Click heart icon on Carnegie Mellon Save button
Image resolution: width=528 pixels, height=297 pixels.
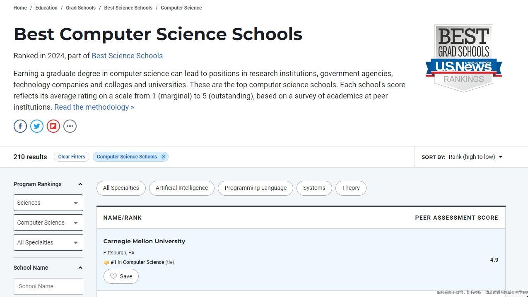[113, 276]
